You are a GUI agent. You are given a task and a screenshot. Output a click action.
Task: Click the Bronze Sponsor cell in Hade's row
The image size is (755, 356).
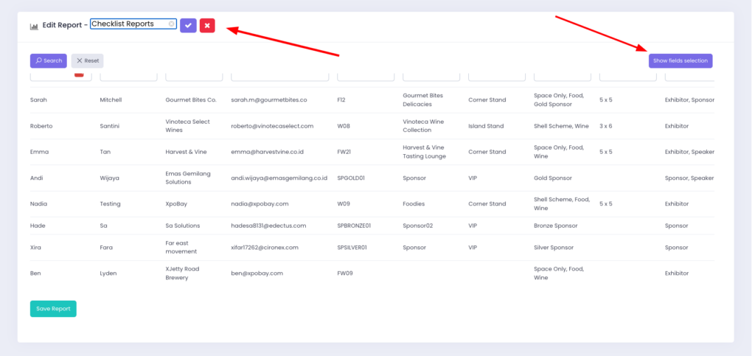point(555,226)
